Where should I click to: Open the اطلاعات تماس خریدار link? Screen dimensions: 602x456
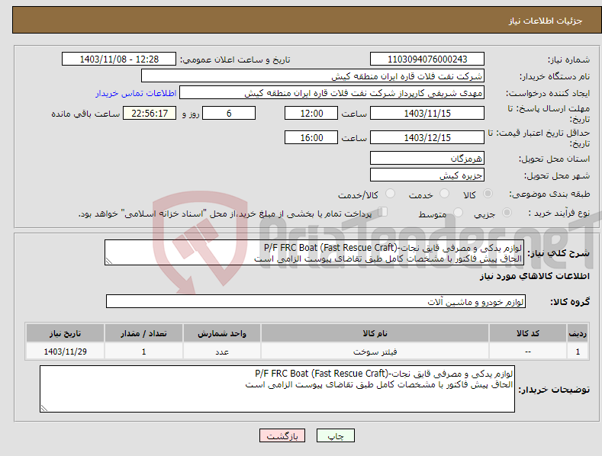(x=136, y=93)
